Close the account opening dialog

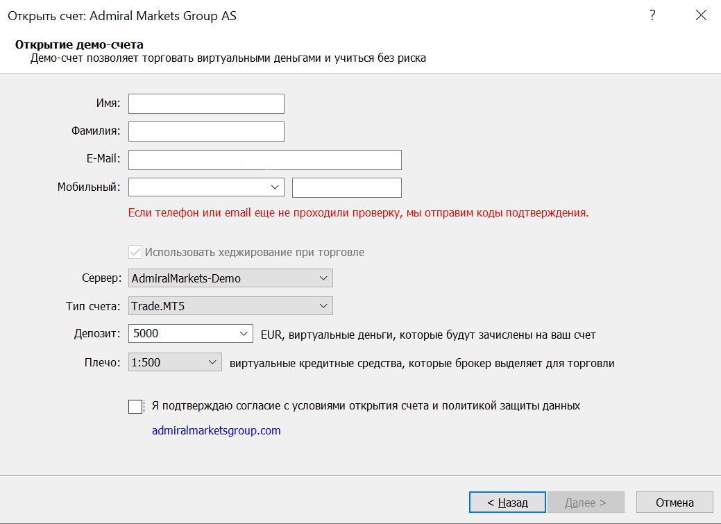point(701,16)
